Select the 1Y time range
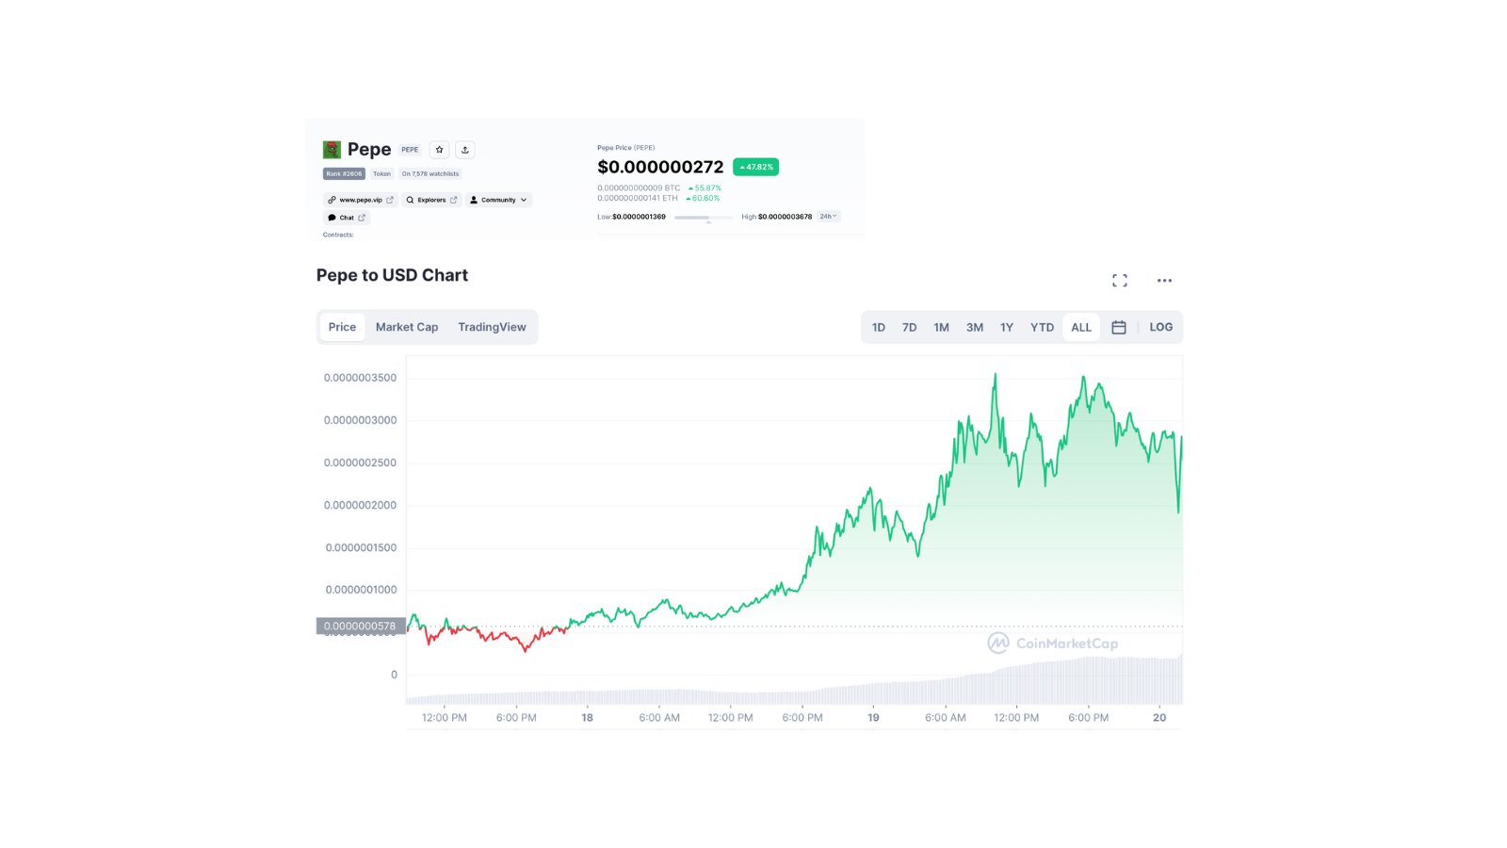 click(x=1007, y=327)
